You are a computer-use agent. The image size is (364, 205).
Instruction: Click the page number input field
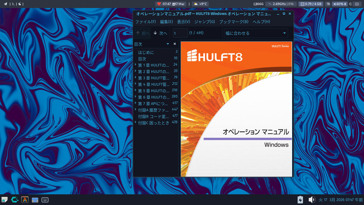180,33
